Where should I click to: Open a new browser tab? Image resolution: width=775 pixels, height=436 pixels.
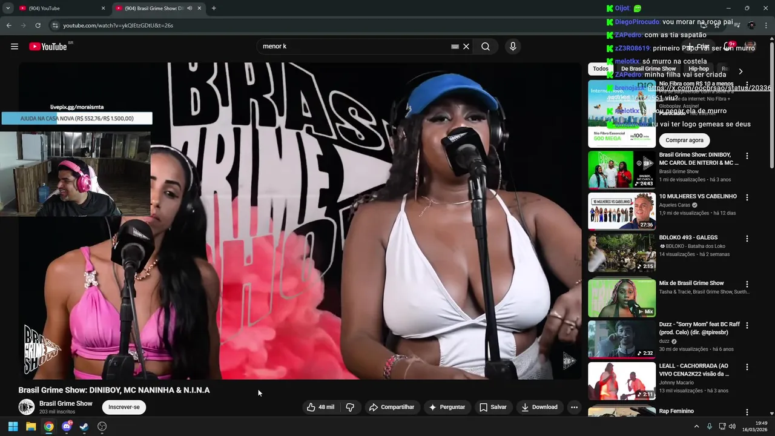coord(214,8)
